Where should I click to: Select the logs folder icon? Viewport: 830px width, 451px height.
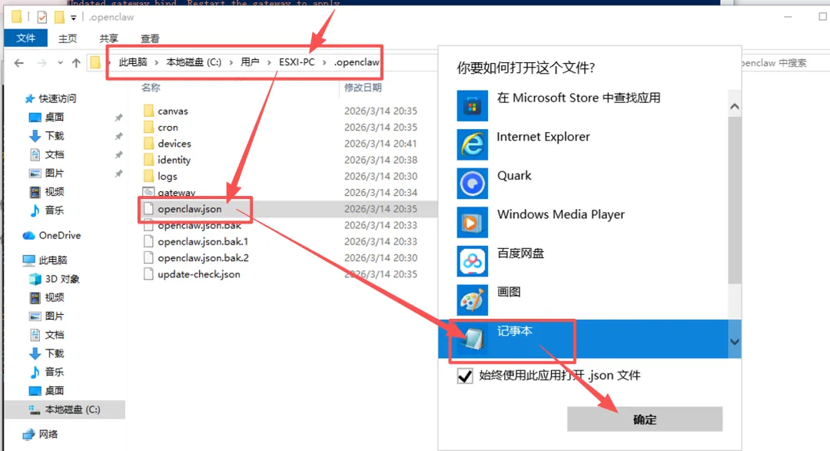pos(149,176)
